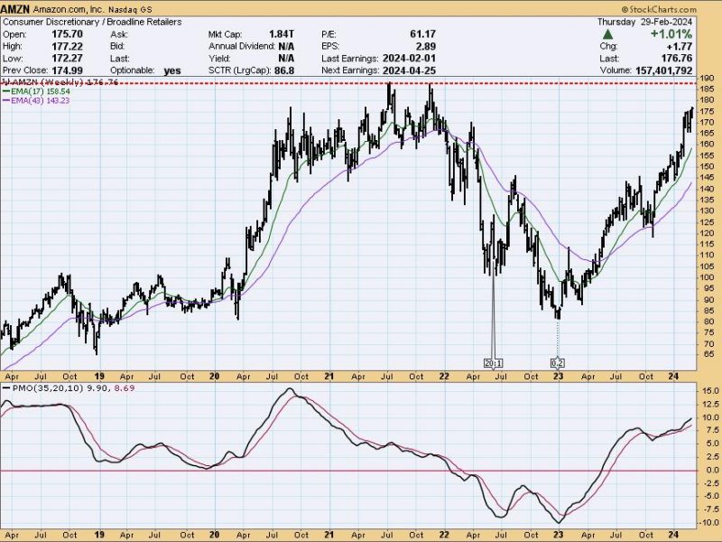Click the green up-triangle change indicator
722x542 pixels.
[607, 34]
